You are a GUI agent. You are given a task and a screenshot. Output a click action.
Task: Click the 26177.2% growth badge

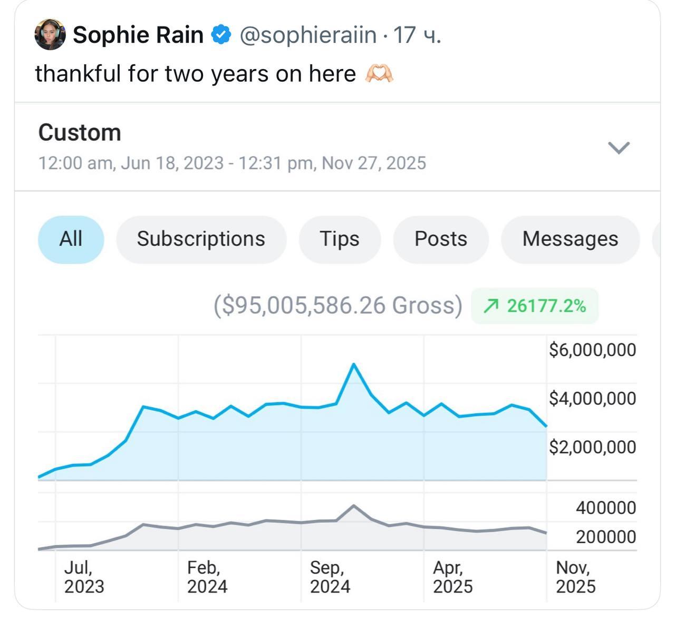535,306
